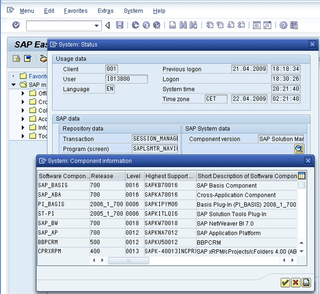
Task: Open the command field dropdown arrow
Action: click(97, 26)
